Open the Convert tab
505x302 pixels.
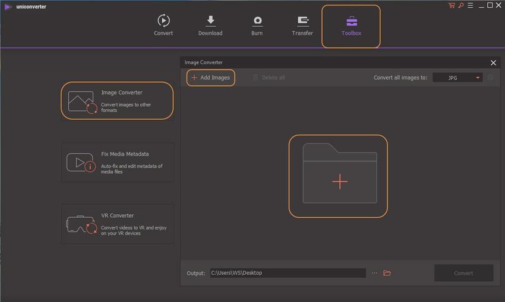pos(163,26)
